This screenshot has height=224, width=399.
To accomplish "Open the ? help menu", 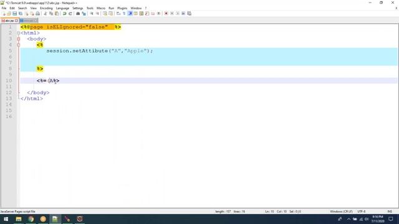I will point(145,8).
